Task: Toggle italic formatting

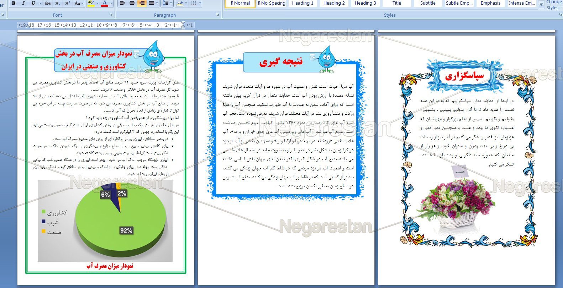Action: [23, 3]
